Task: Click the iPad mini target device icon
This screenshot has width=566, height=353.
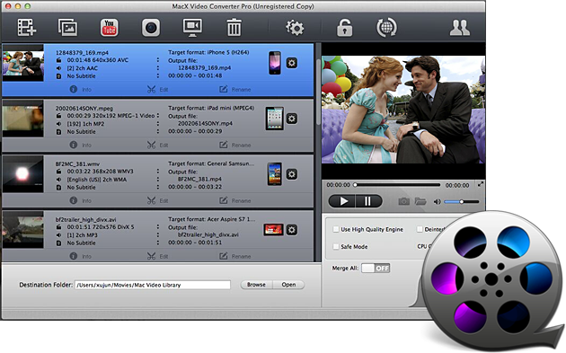Action: 274,119
